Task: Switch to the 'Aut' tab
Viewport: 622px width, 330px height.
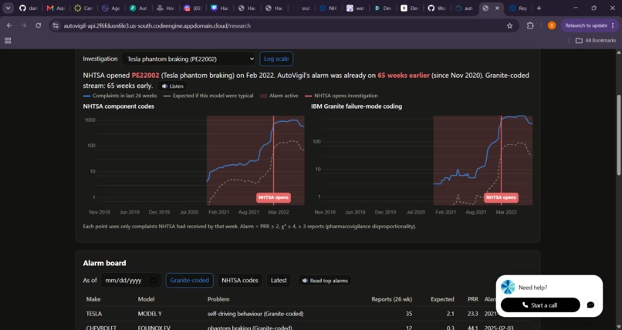Action: click(138, 8)
